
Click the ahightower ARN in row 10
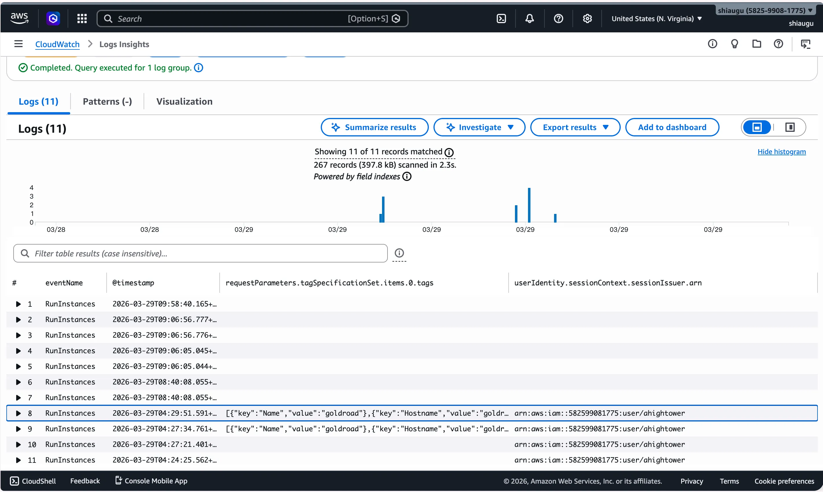click(x=600, y=445)
